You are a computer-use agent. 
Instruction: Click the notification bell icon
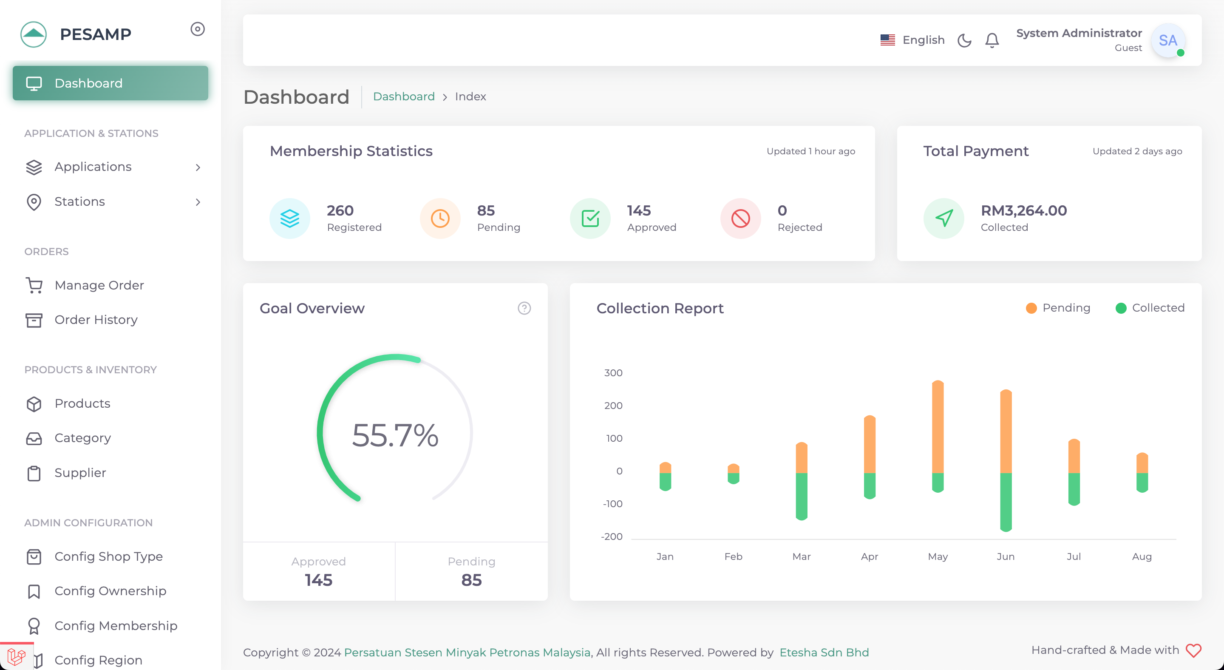pyautogui.click(x=992, y=40)
